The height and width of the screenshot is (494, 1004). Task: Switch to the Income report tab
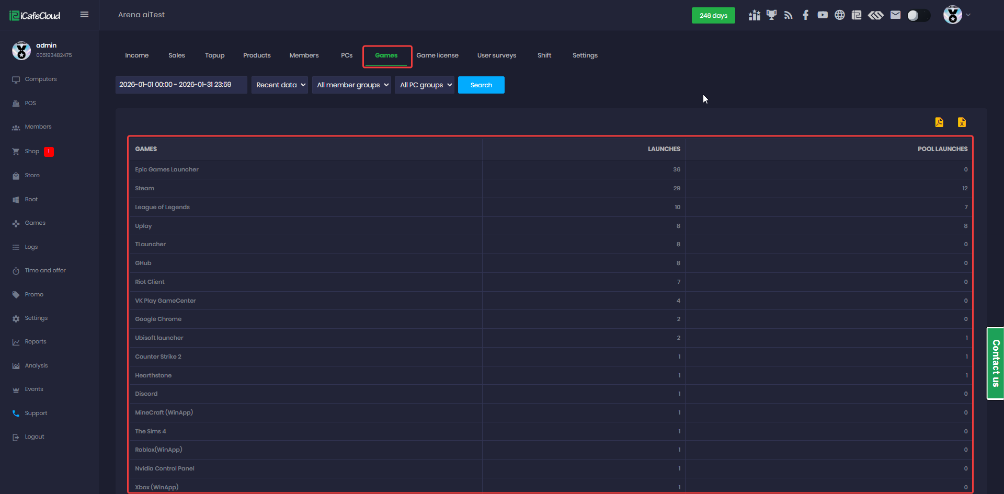coord(136,55)
